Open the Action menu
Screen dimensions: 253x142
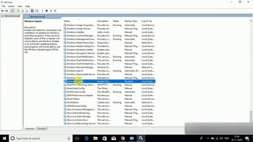(x=11, y=6)
